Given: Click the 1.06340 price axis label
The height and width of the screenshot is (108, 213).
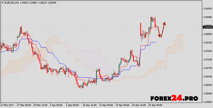Looking at the screenshot, I should (x=207, y=76).
